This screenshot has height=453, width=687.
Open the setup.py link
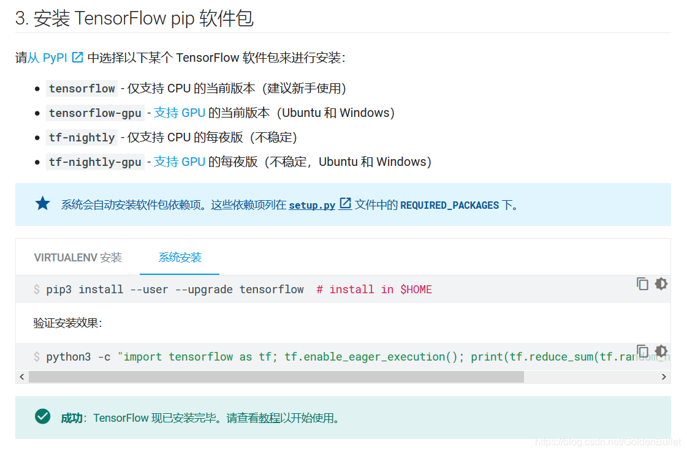(x=312, y=205)
